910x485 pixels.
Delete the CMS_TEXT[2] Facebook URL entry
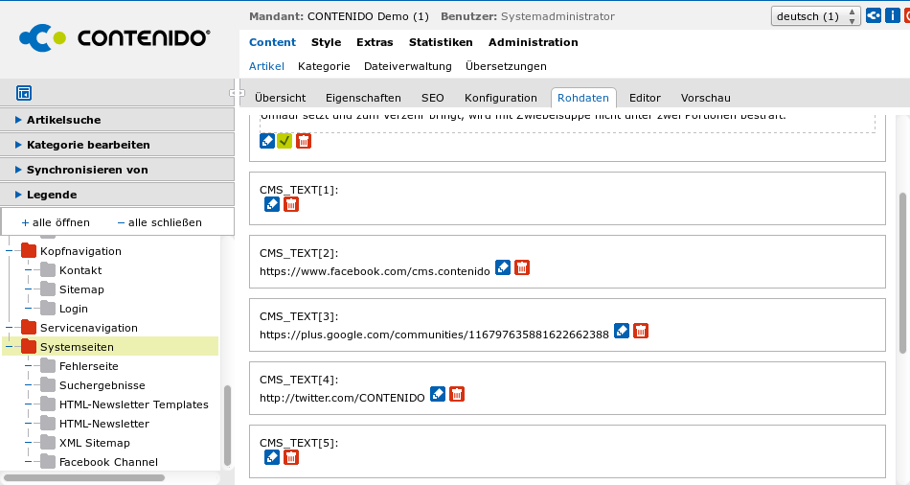522,267
